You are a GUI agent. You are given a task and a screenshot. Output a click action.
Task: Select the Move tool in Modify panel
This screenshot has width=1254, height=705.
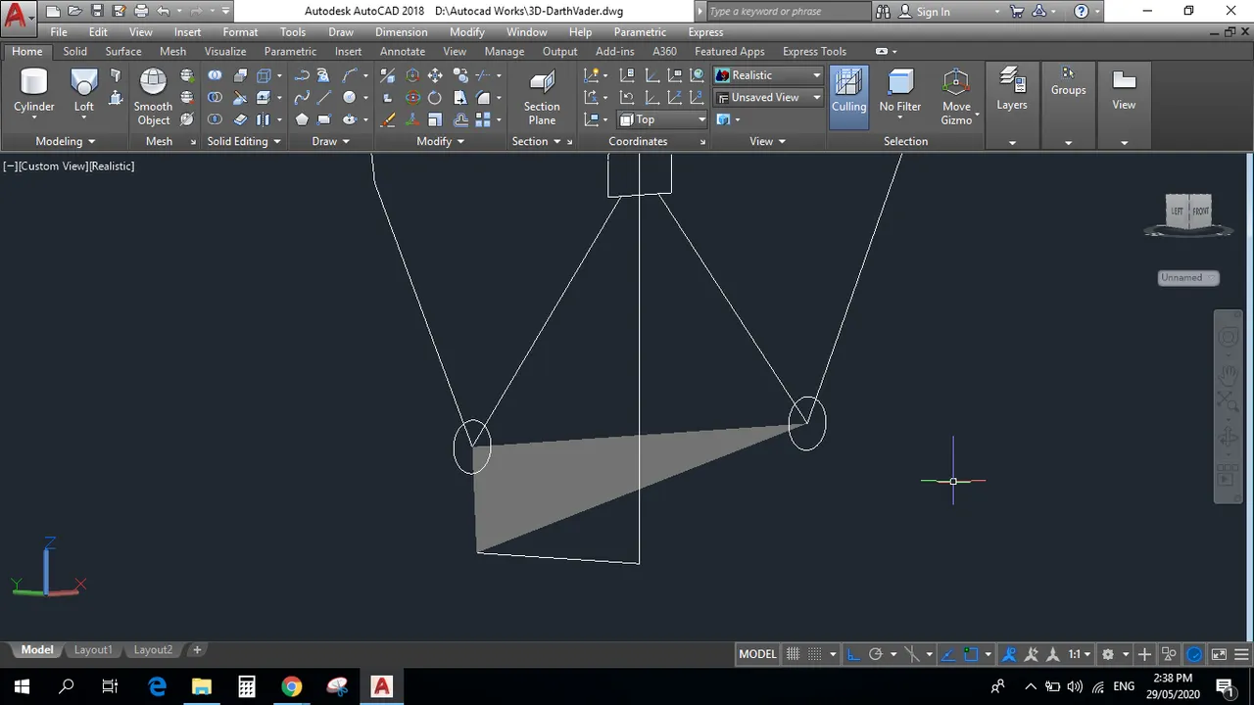click(435, 75)
